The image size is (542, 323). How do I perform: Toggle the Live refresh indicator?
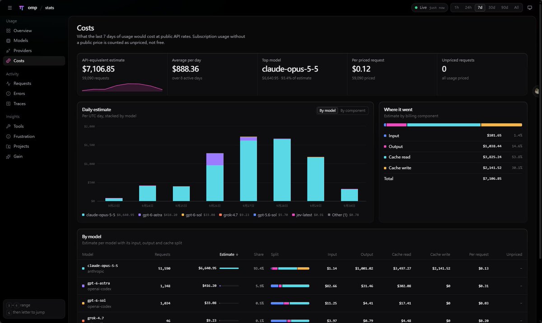point(430,8)
